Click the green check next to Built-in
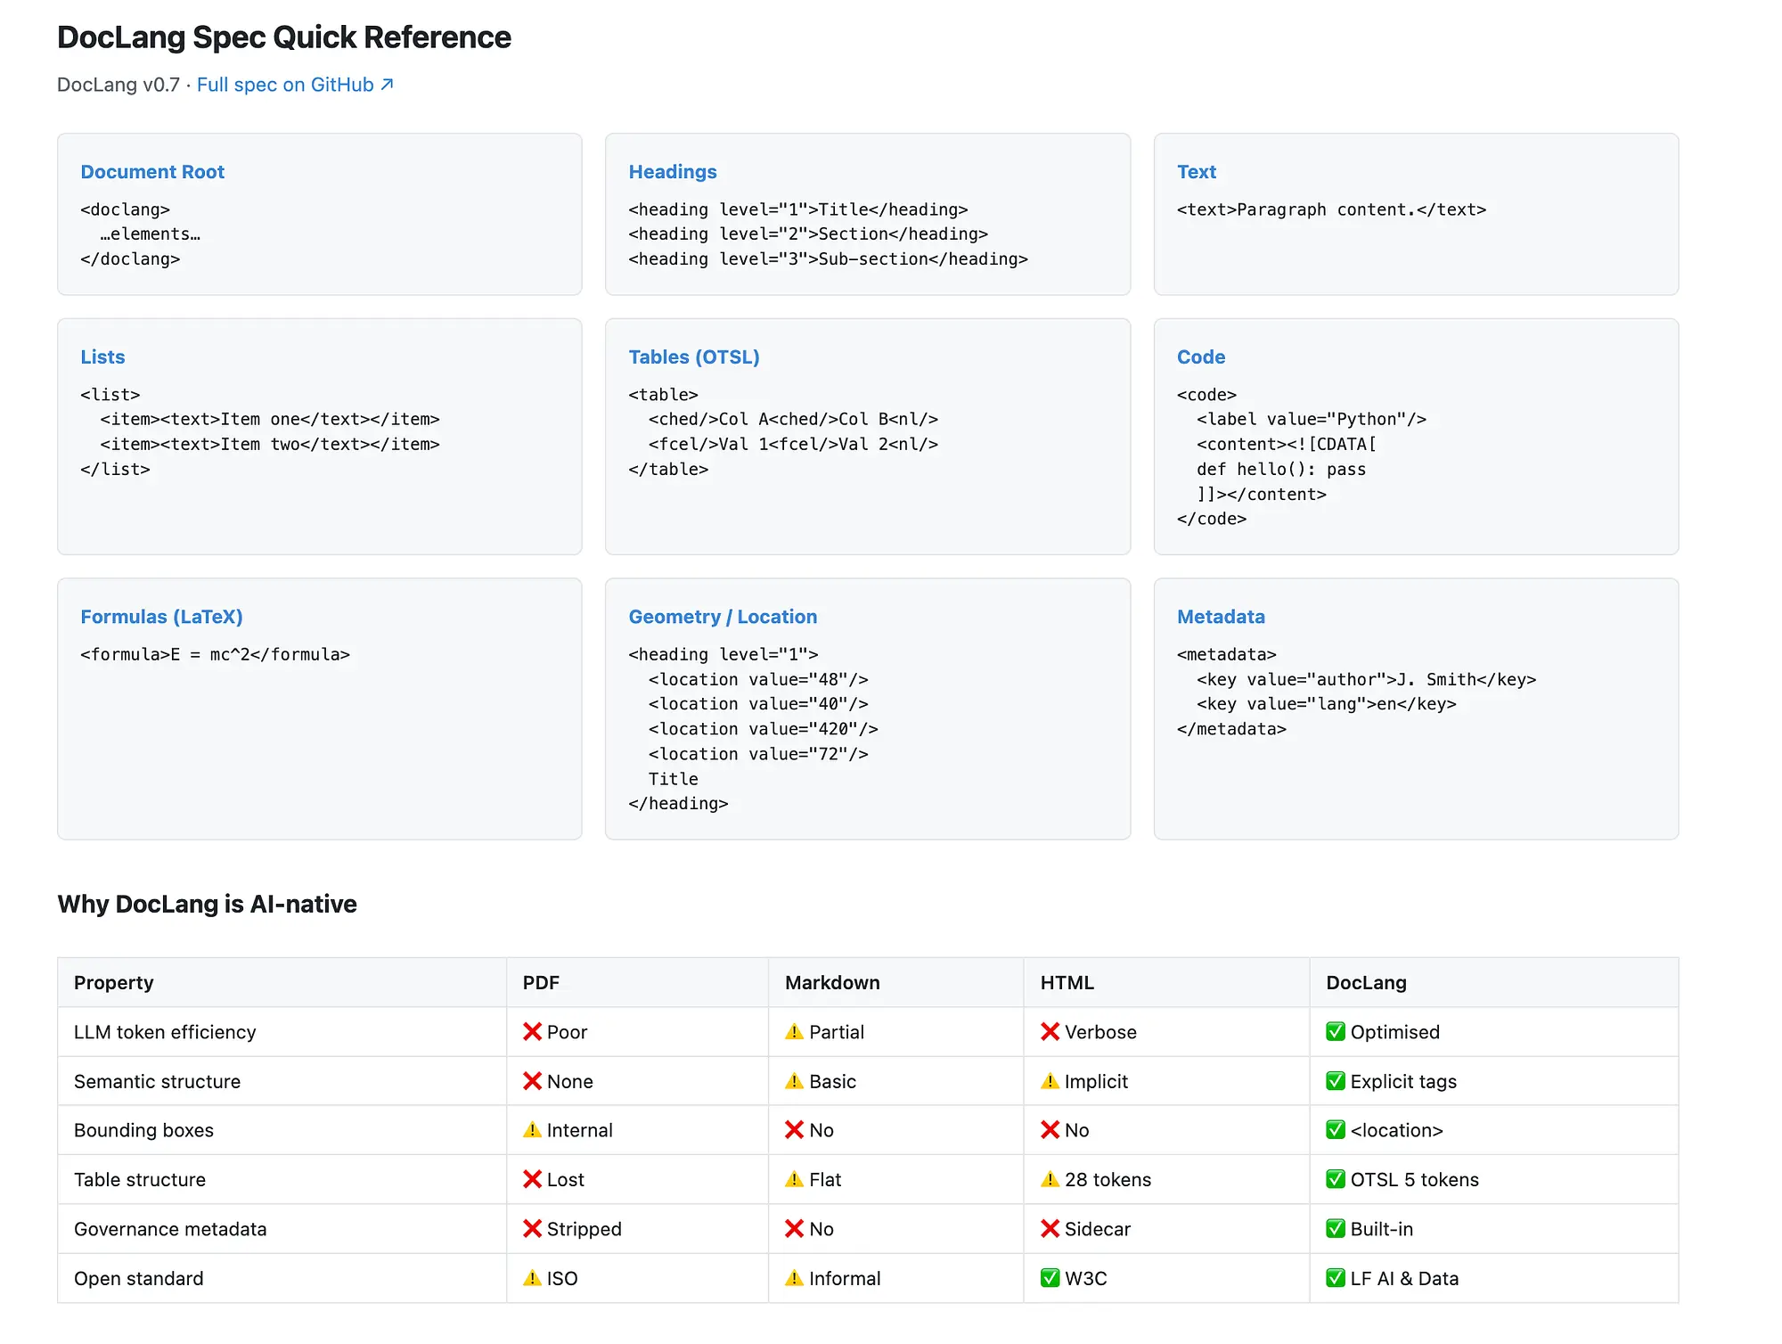The height and width of the screenshot is (1344, 1782). pos(1336,1229)
